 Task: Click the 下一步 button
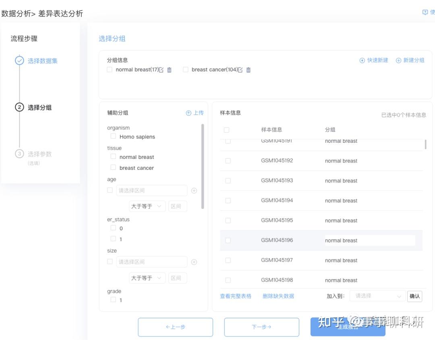coord(262,327)
